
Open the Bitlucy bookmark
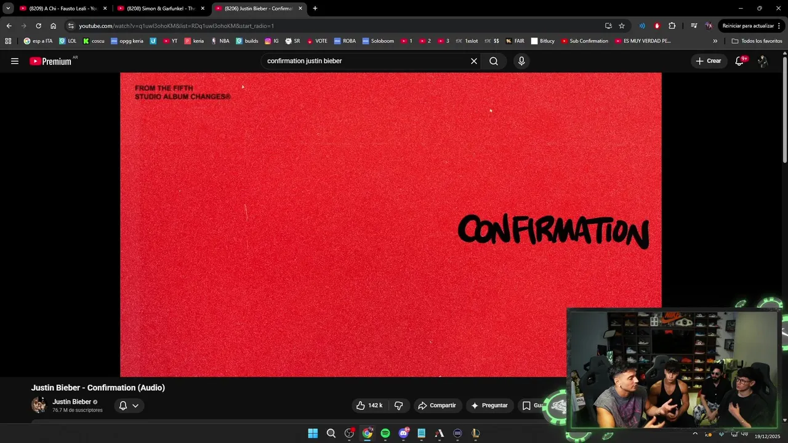coord(542,41)
